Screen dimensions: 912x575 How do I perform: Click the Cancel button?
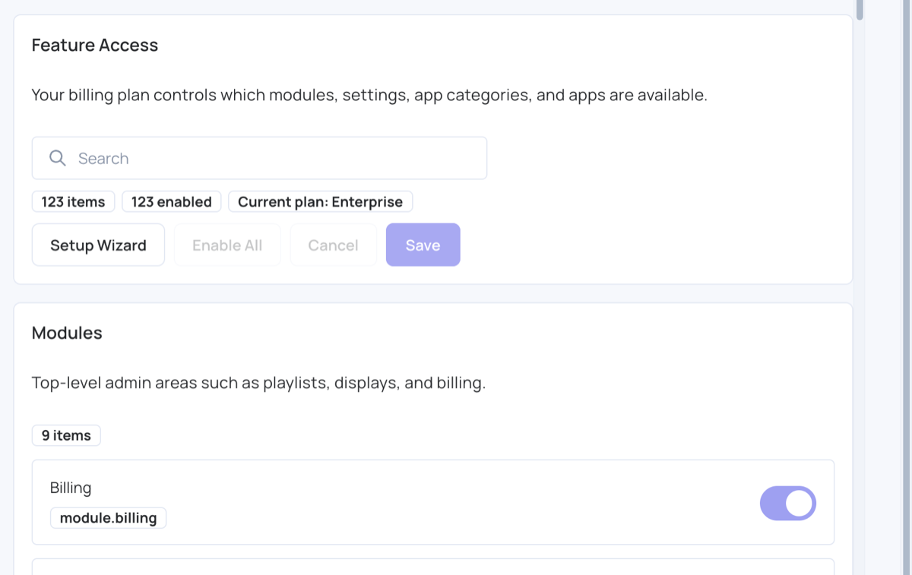[333, 245]
